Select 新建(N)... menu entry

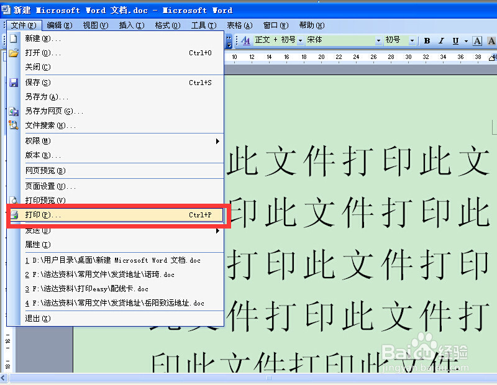click(x=116, y=38)
